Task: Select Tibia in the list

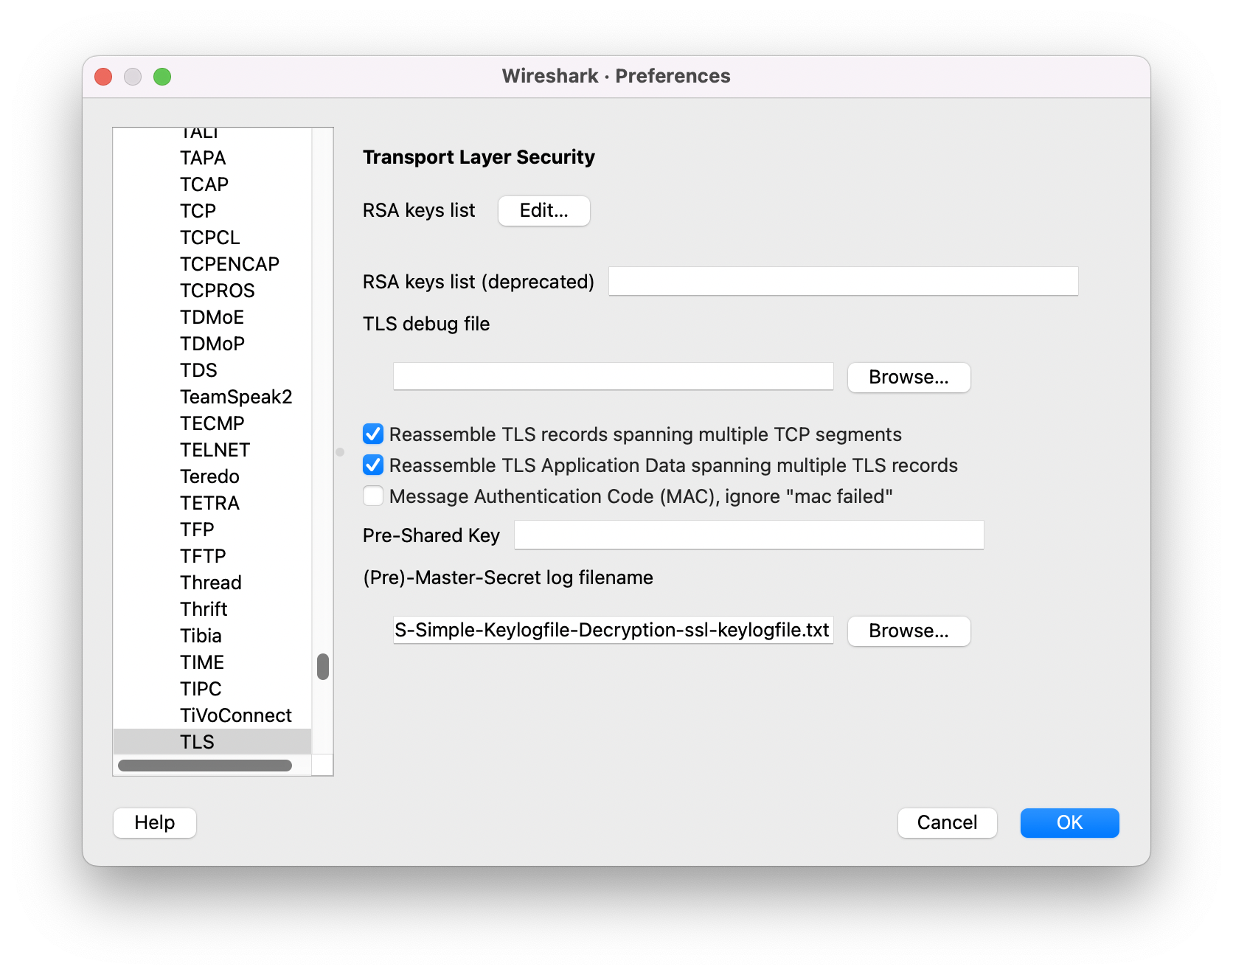Action: click(x=212, y=636)
